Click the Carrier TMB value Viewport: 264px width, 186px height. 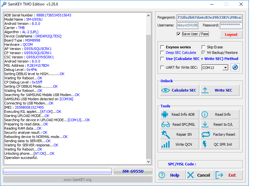(21, 28)
